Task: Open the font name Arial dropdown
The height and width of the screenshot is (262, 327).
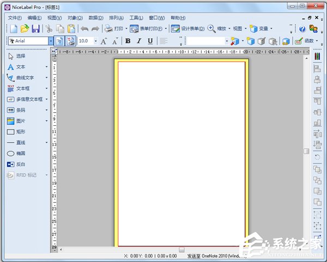Action: click(x=51, y=41)
